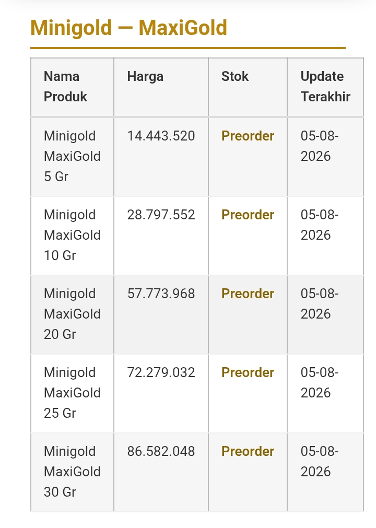Open Preorder link for MaxiGold 30 Gr
Screen dimensions: 376x528
(x=248, y=451)
